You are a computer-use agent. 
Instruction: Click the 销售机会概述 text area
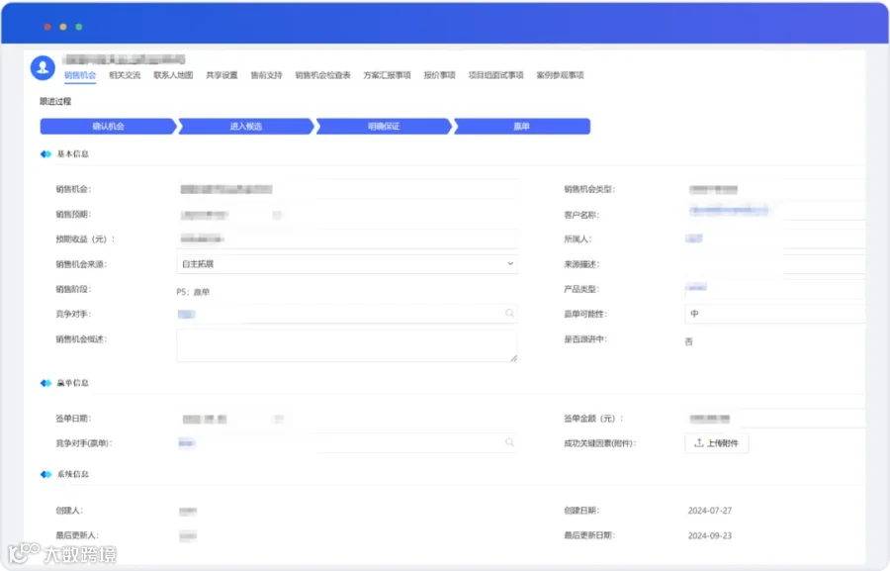tap(347, 345)
